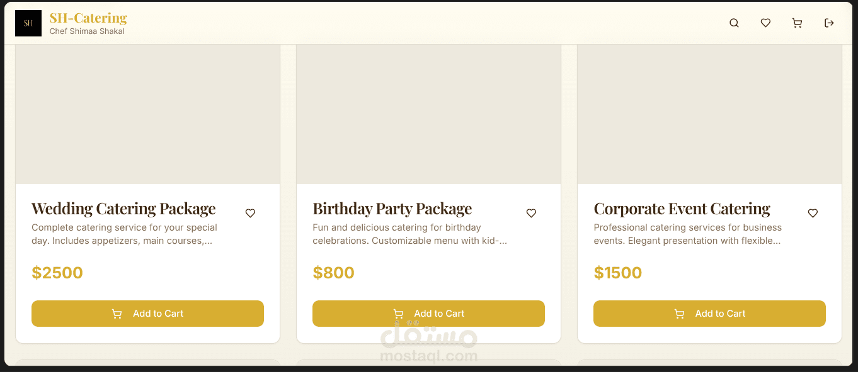Click the Chef Shimaa Shakal subtitle
858x372 pixels.
pyautogui.click(x=87, y=31)
